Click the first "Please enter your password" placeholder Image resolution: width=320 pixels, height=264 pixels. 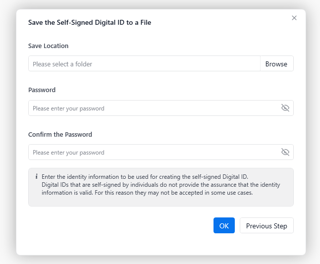(x=68, y=108)
